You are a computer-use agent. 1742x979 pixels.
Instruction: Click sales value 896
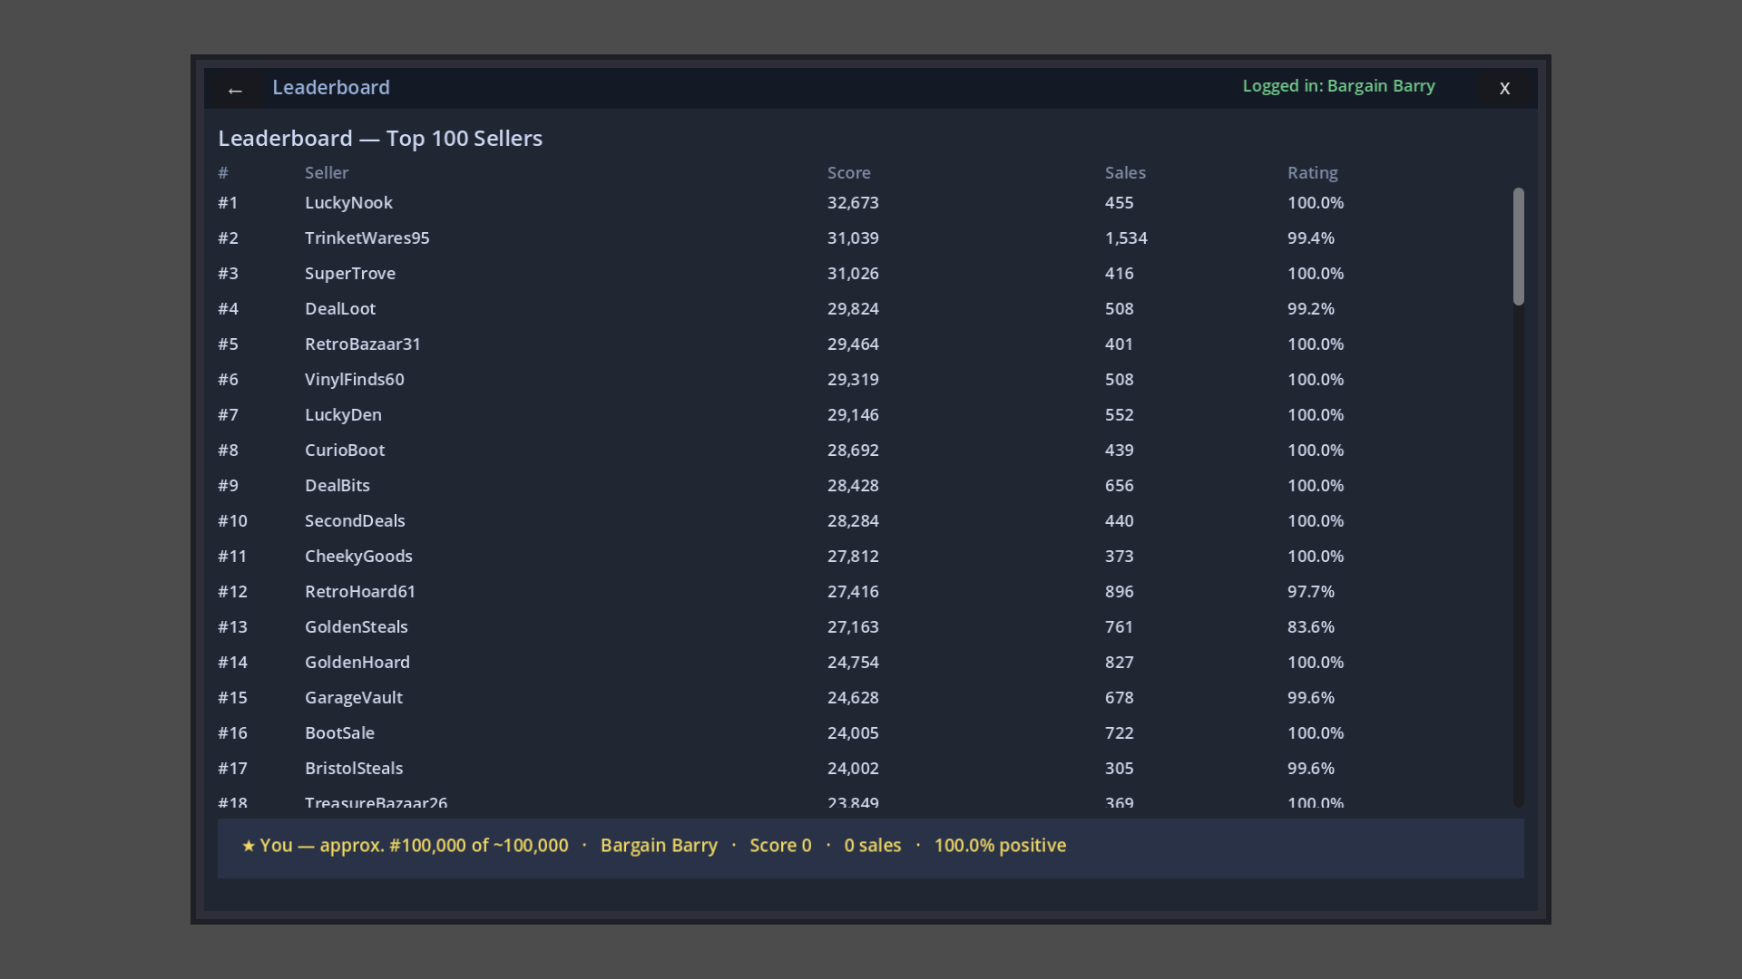pos(1119,592)
